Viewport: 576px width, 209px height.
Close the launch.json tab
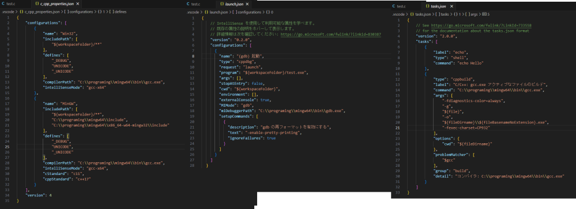(x=247, y=3)
